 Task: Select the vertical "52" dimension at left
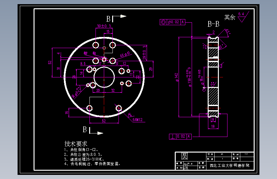click(50, 62)
